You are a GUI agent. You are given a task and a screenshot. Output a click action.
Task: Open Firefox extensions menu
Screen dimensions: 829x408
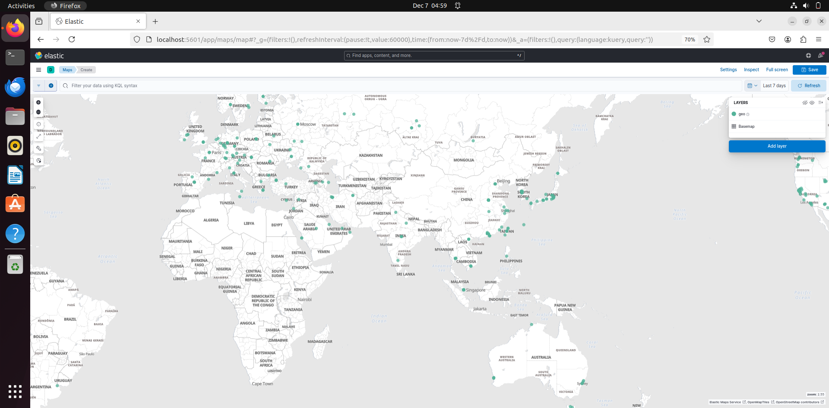(x=803, y=39)
